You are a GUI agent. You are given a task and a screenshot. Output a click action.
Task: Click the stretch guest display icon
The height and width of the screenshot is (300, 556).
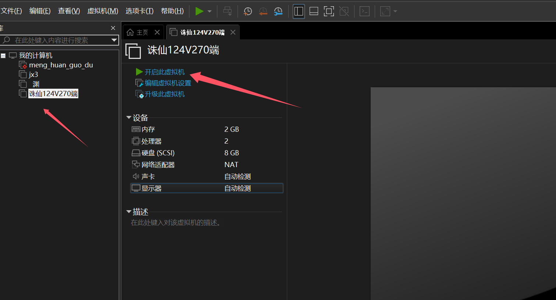click(385, 11)
